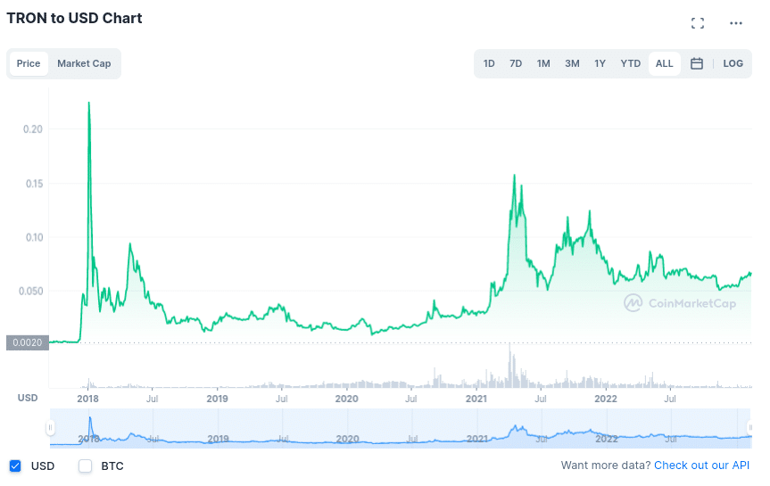Click the 0.0020 price label on axis

[x=28, y=342]
